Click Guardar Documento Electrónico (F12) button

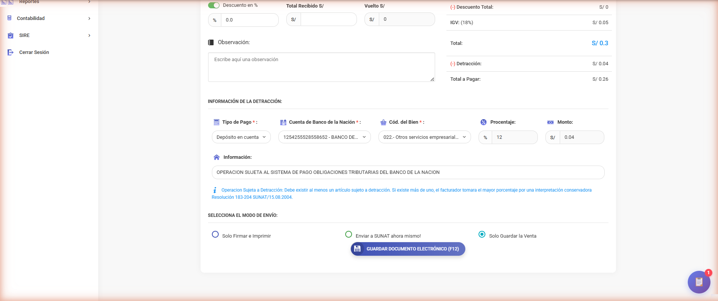(408, 249)
